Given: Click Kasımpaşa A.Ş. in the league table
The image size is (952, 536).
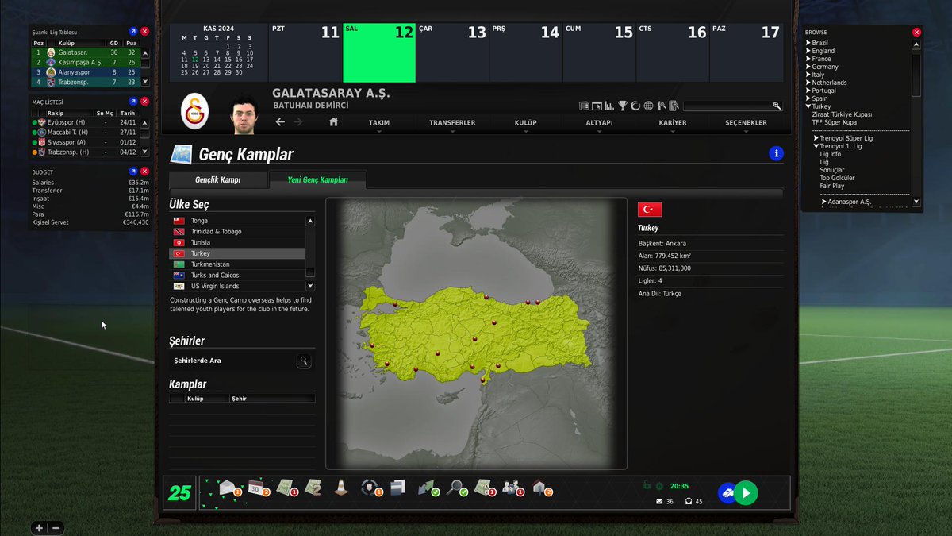Looking at the screenshot, I should click(80, 62).
